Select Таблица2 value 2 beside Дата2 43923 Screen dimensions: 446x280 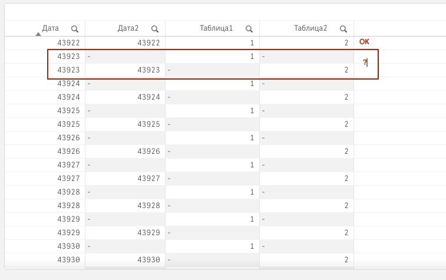pos(346,70)
